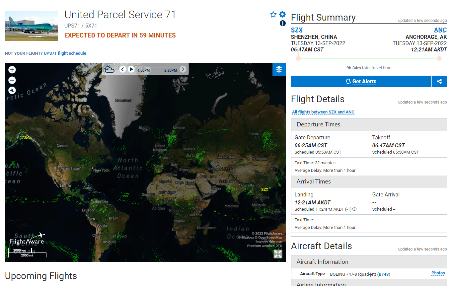
Task: Zoom out on the flight map
Action: [12, 80]
